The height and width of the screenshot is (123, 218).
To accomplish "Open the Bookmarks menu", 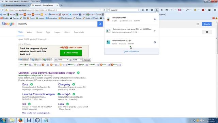I will coord(25,1).
